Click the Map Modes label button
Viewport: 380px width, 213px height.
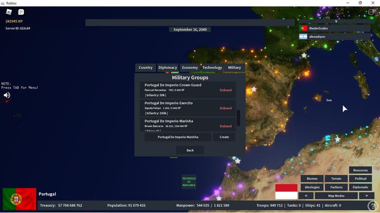(336, 195)
